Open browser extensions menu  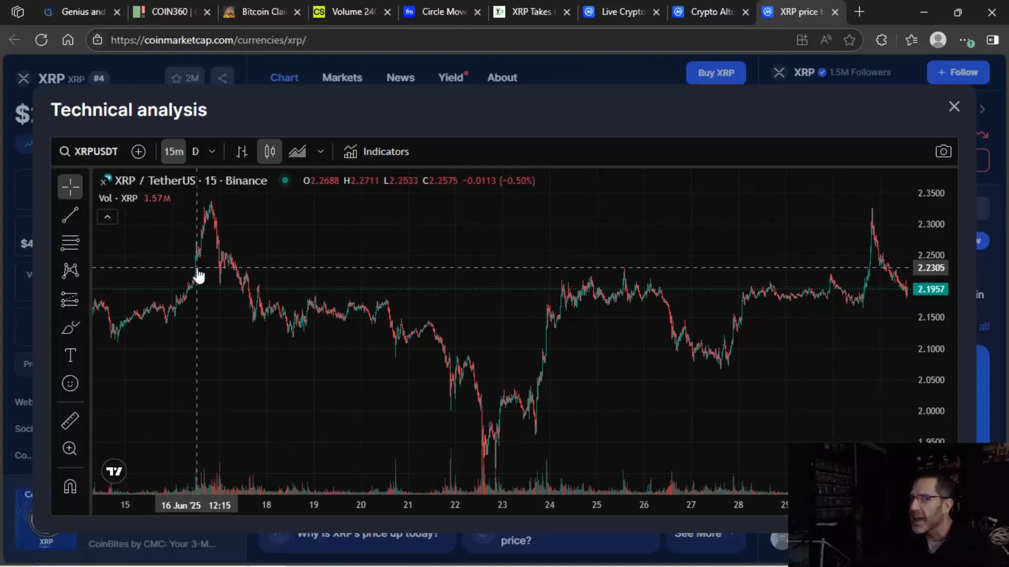tap(881, 40)
